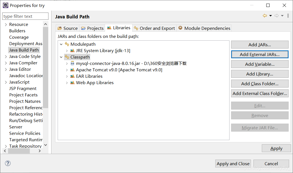The height and width of the screenshot is (173, 293).
Task: Click the Add External JARs button
Action: [x=260, y=54]
